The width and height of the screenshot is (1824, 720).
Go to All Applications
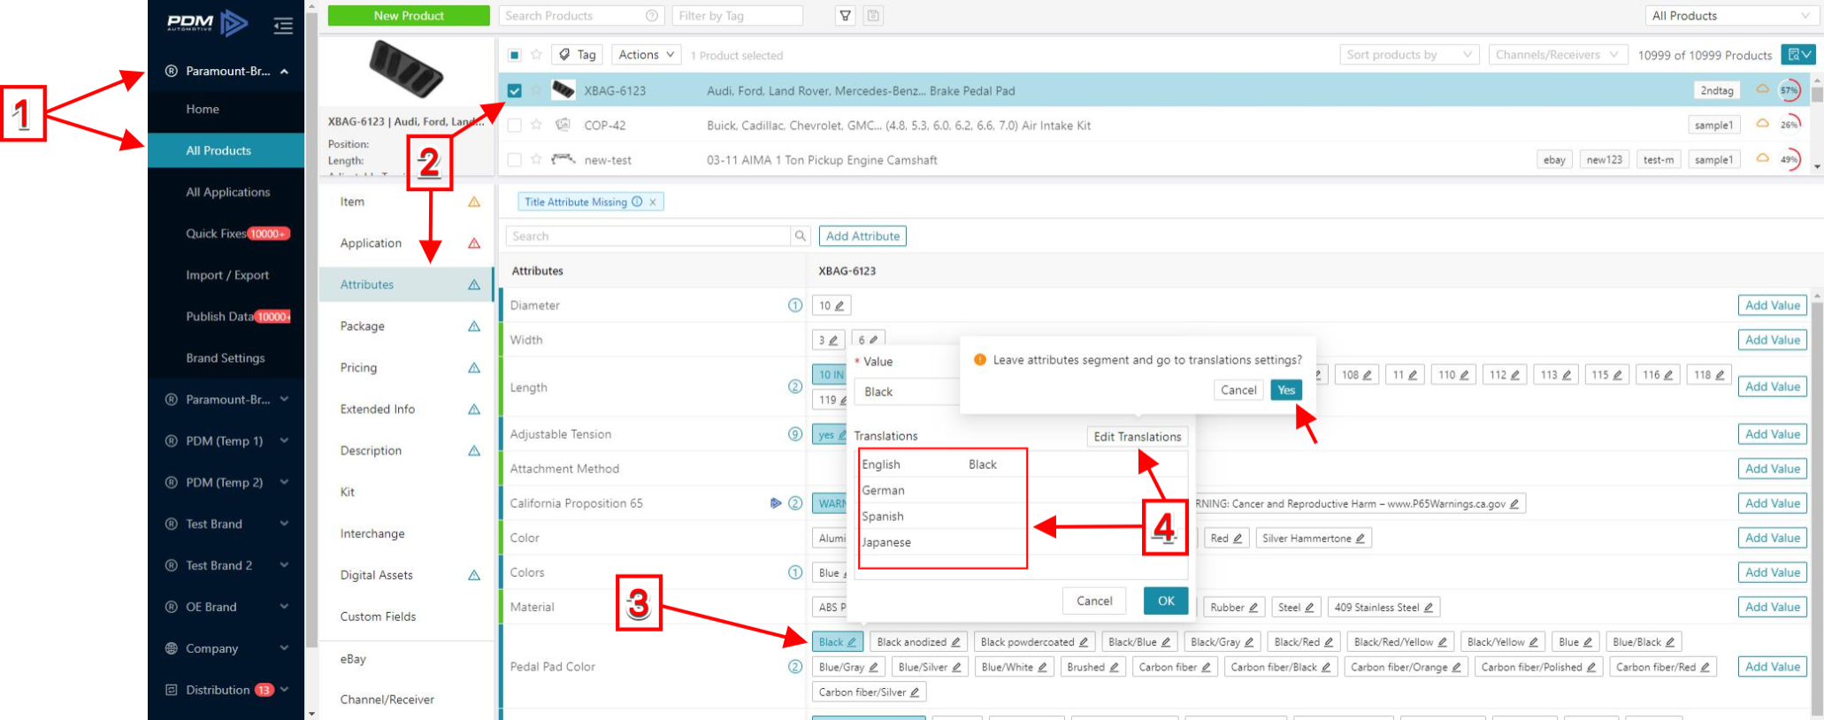point(227,192)
